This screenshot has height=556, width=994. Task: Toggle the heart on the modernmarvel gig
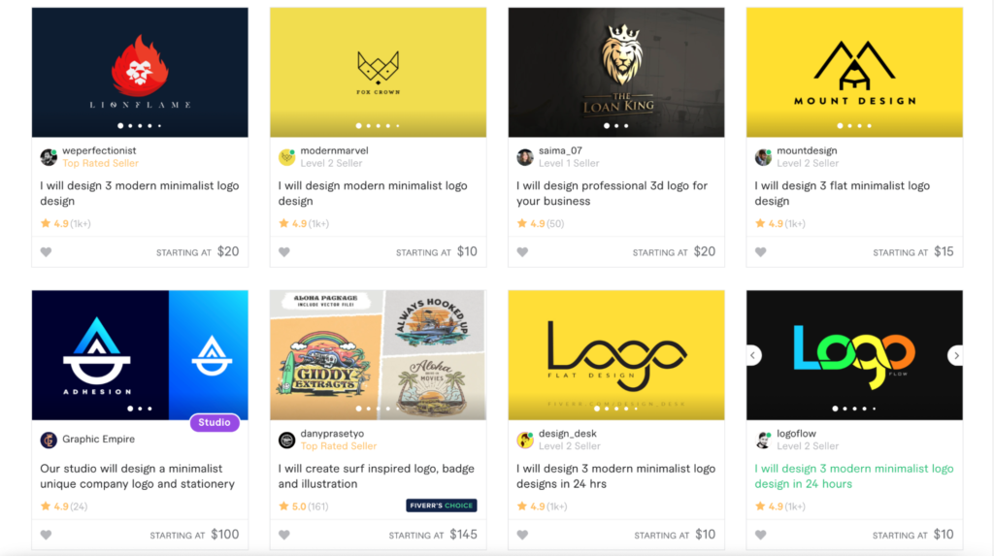point(284,251)
